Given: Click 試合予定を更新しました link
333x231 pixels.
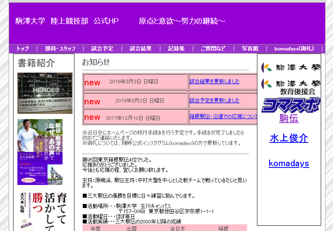Looking at the screenshot, I should [x=214, y=100].
